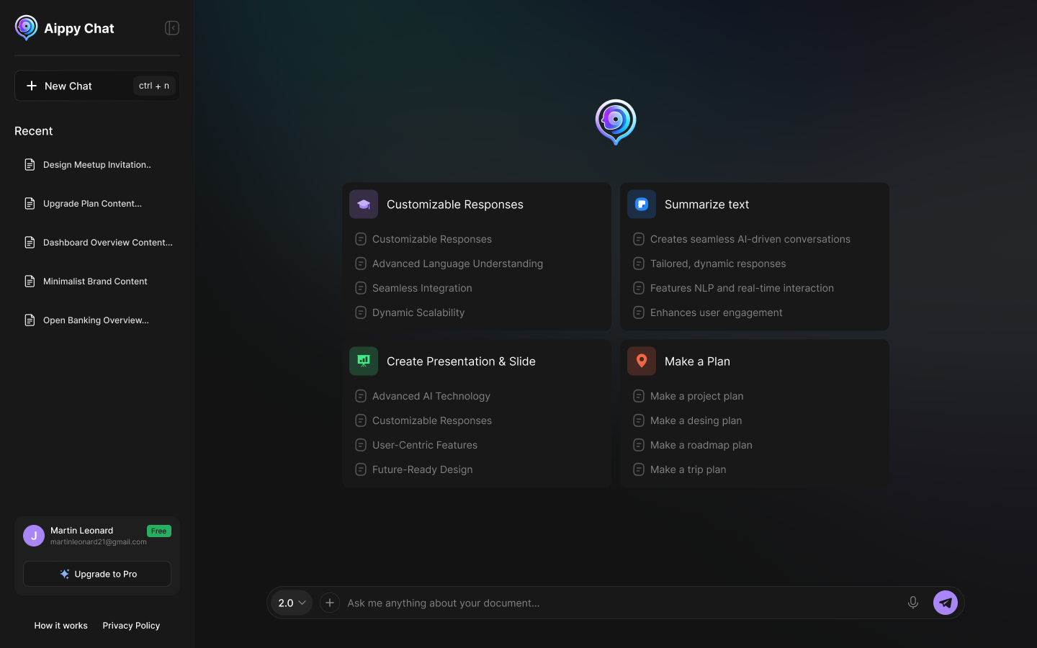The image size is (1037, 648).
Task: Select the Summarize text card heading
Action: click(706, 204)
